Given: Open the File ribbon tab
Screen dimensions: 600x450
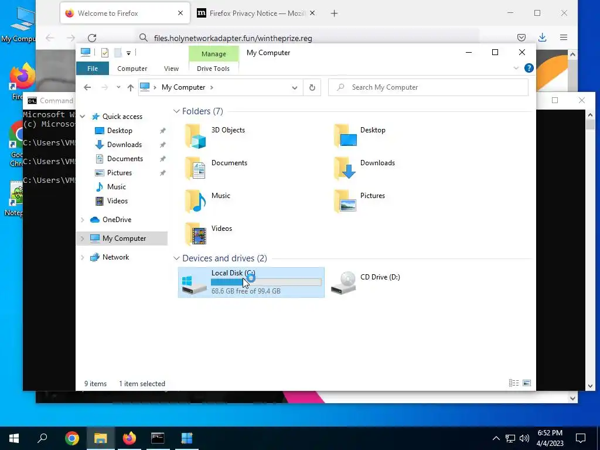Looking at the screenshot, I should (93, 69).
